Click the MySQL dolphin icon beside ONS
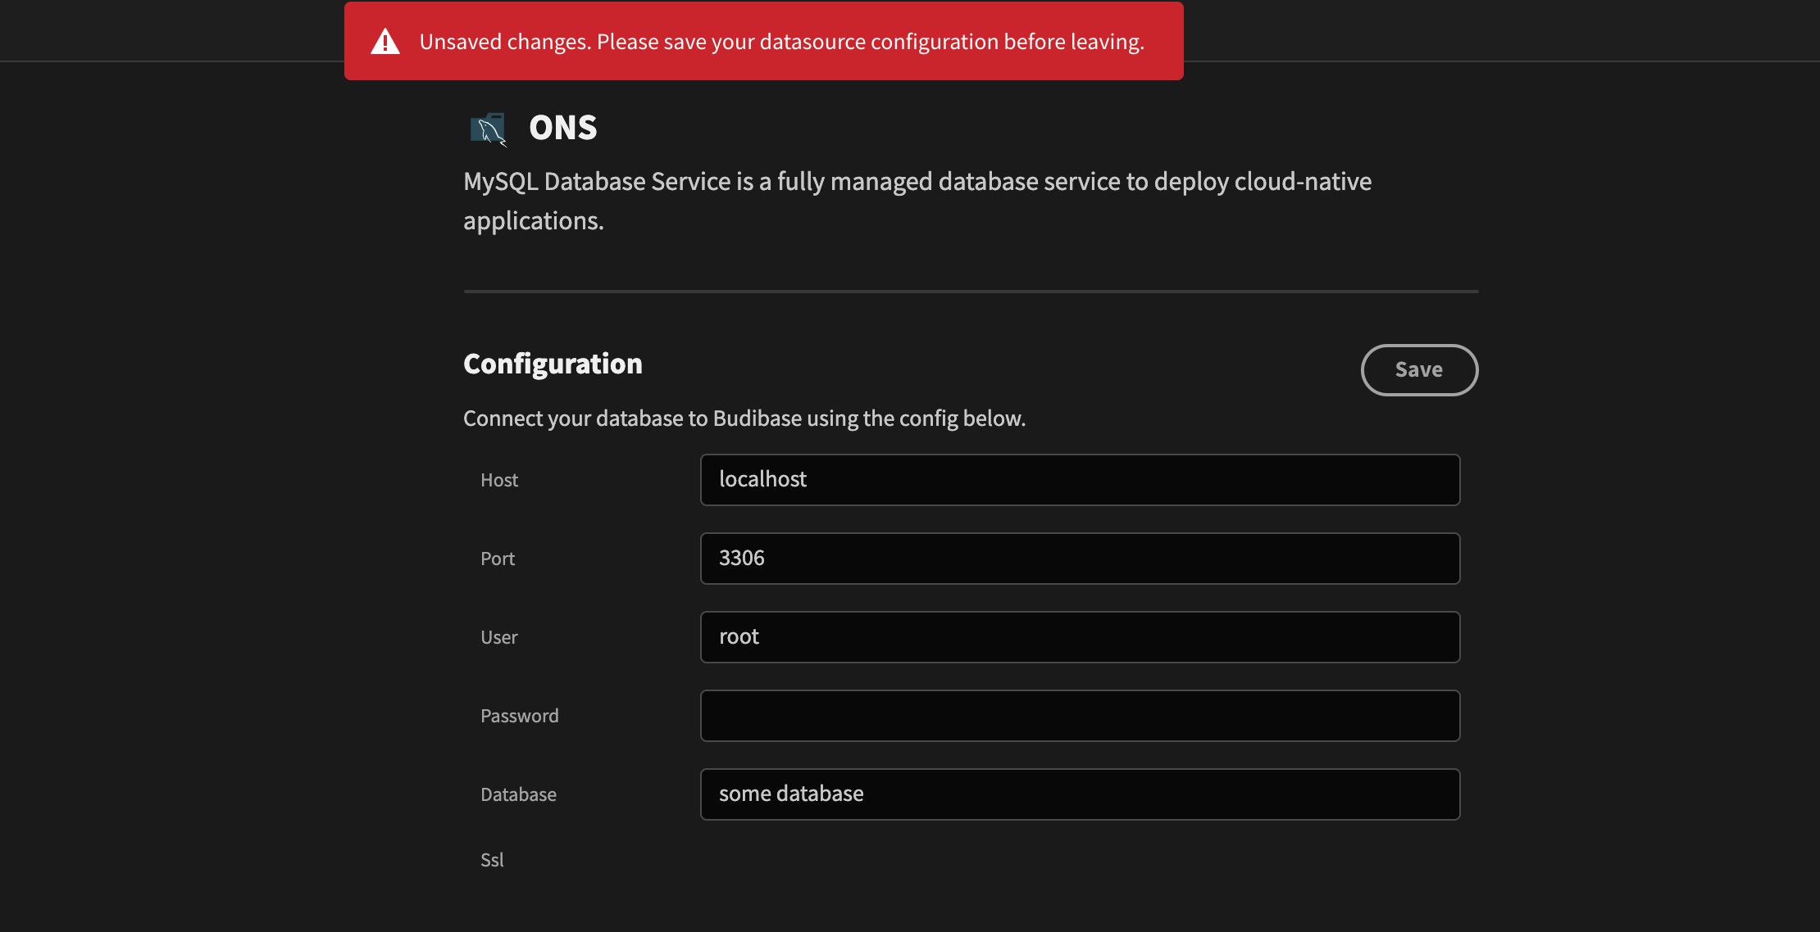Image resolution: width=1820 pixels, height=932 pixels. pyautogui.click(x=489, y=129)
